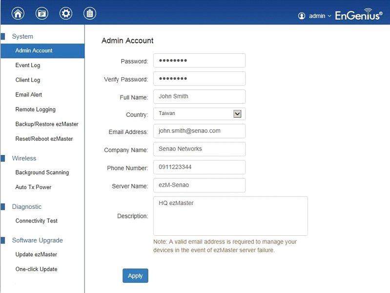This screenshot has width=390, height=293.
Task: Focus the Email Address field
Action: pyautogui.click(x=200, y=131)
